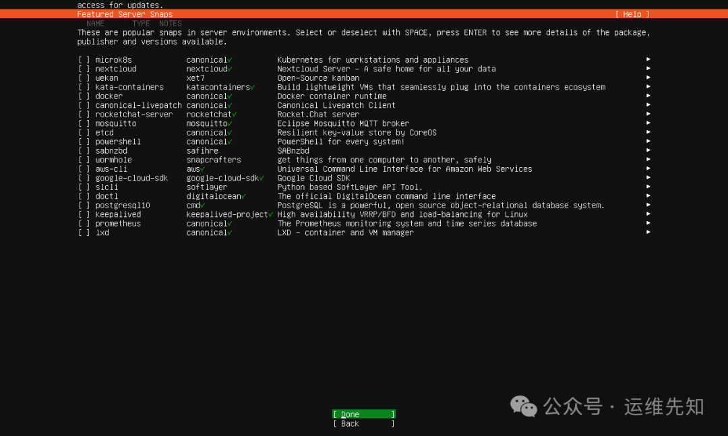
Task: Click the google-cloud-sdk snap name
Action: point(131,179)
